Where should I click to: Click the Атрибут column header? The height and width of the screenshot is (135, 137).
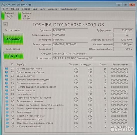pos(21,64)
